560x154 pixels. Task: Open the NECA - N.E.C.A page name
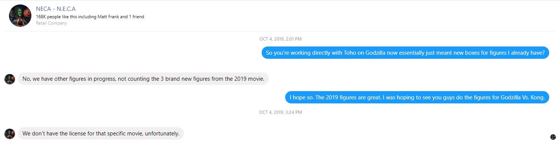(x=56, y=9)
